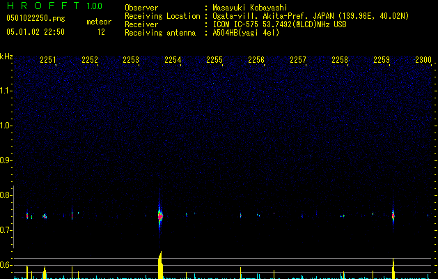Click the 1.1 kHz frequency label
This screenshot has height=279, width=438.
pyautogui.click(x=6, y=91)
